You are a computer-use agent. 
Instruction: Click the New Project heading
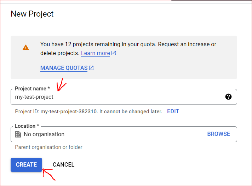pyautogui.click(x=32, y=14)
